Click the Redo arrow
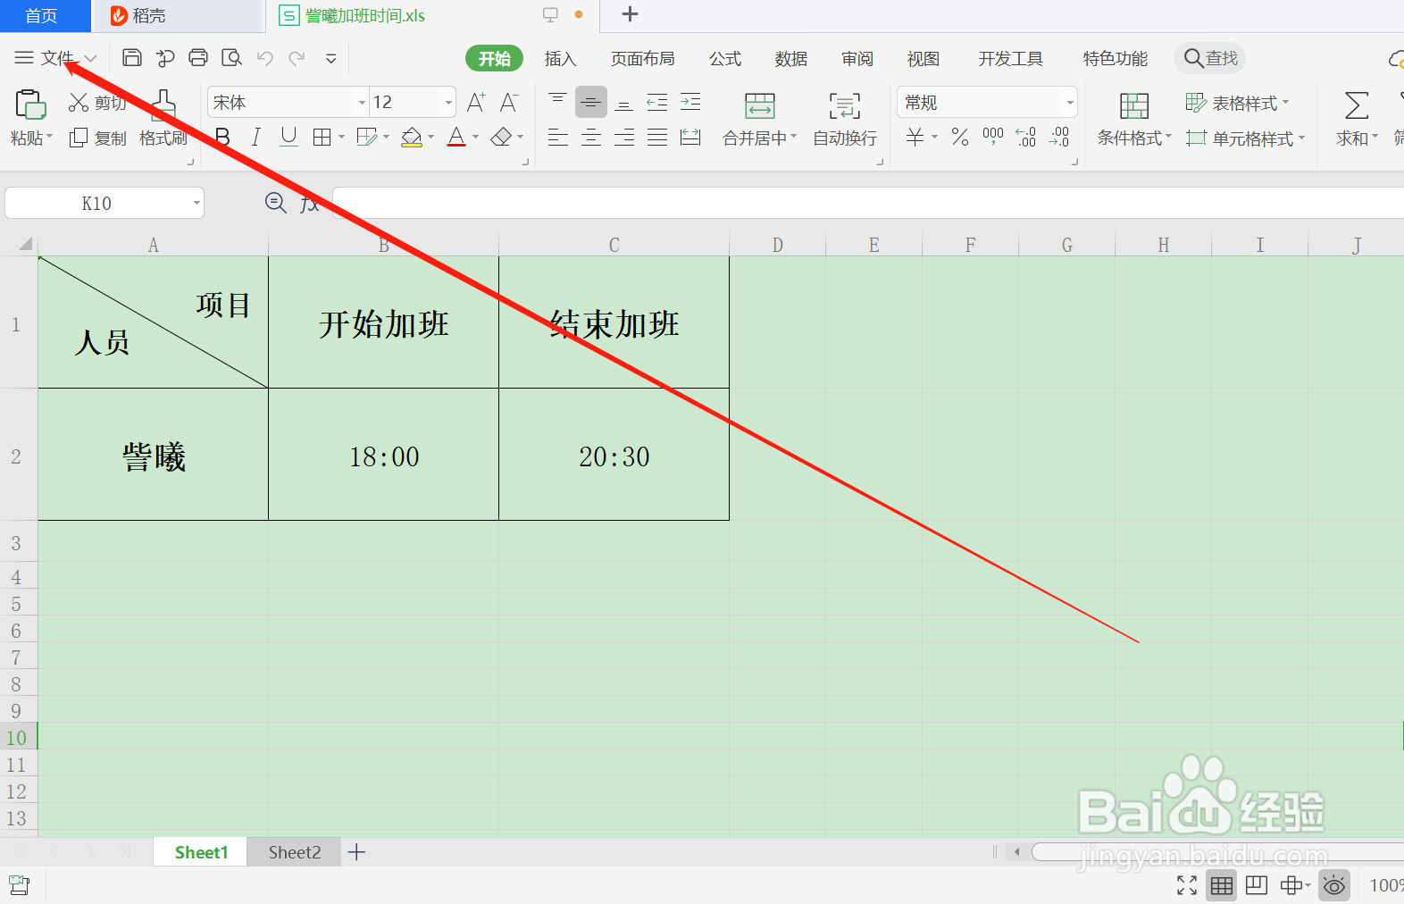 (297, 58)
